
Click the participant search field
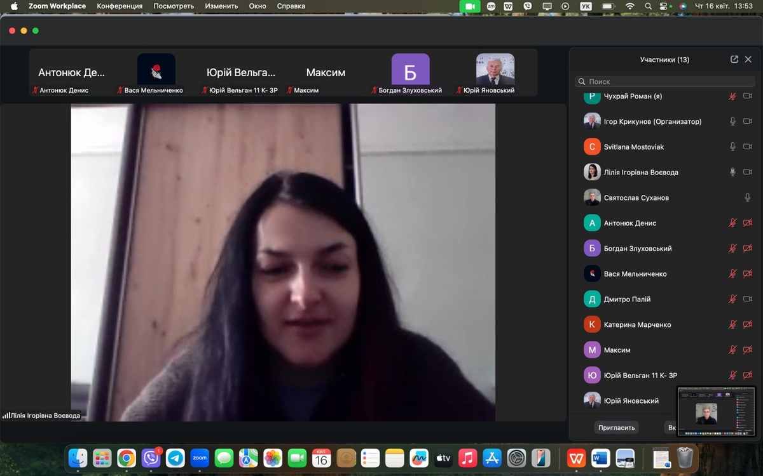664,81
